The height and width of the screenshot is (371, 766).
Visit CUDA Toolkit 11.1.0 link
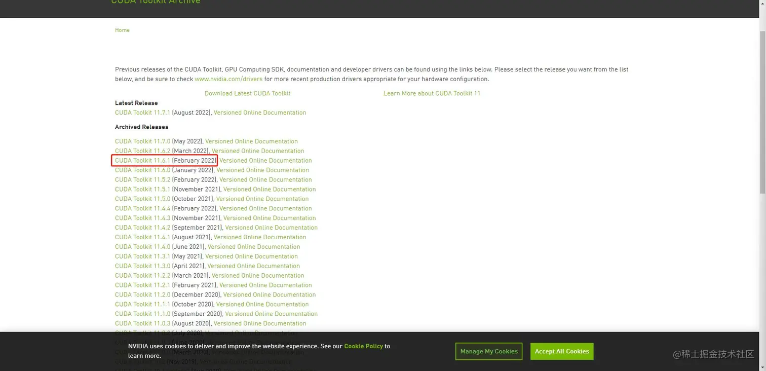pyautogui.click(x=142, y=314)
